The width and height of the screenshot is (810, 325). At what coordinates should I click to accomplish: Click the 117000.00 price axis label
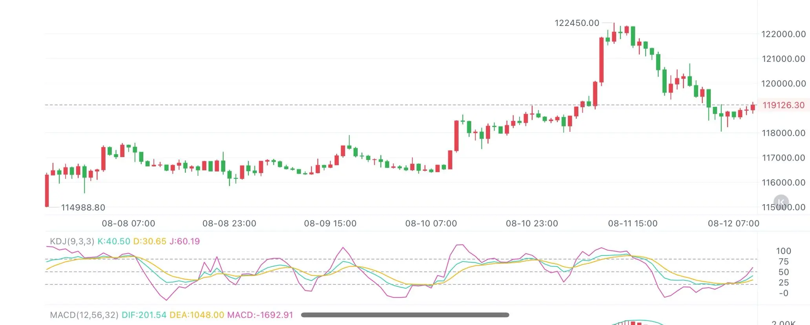tap(784, 158)
